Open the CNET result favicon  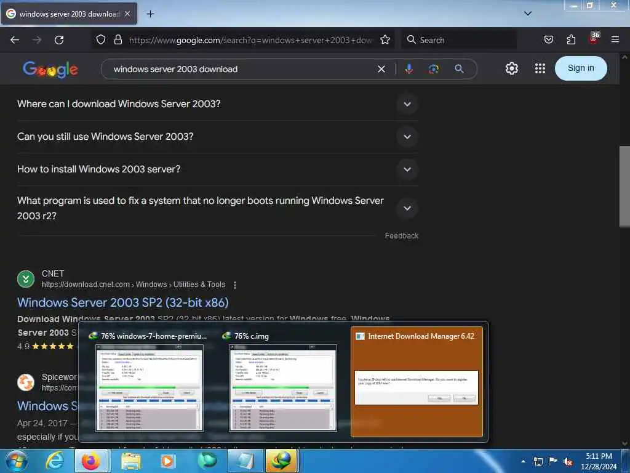26,279
